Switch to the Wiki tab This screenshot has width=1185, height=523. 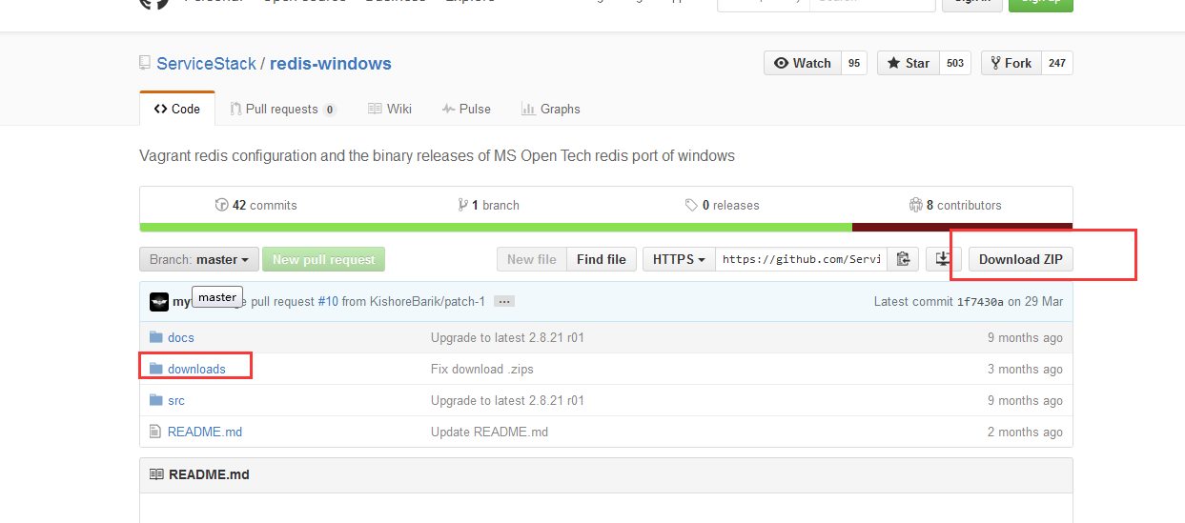tap(390, 109)
